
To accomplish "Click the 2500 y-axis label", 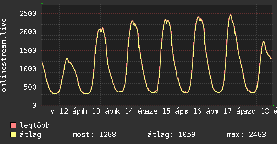I will click(28, 13).
